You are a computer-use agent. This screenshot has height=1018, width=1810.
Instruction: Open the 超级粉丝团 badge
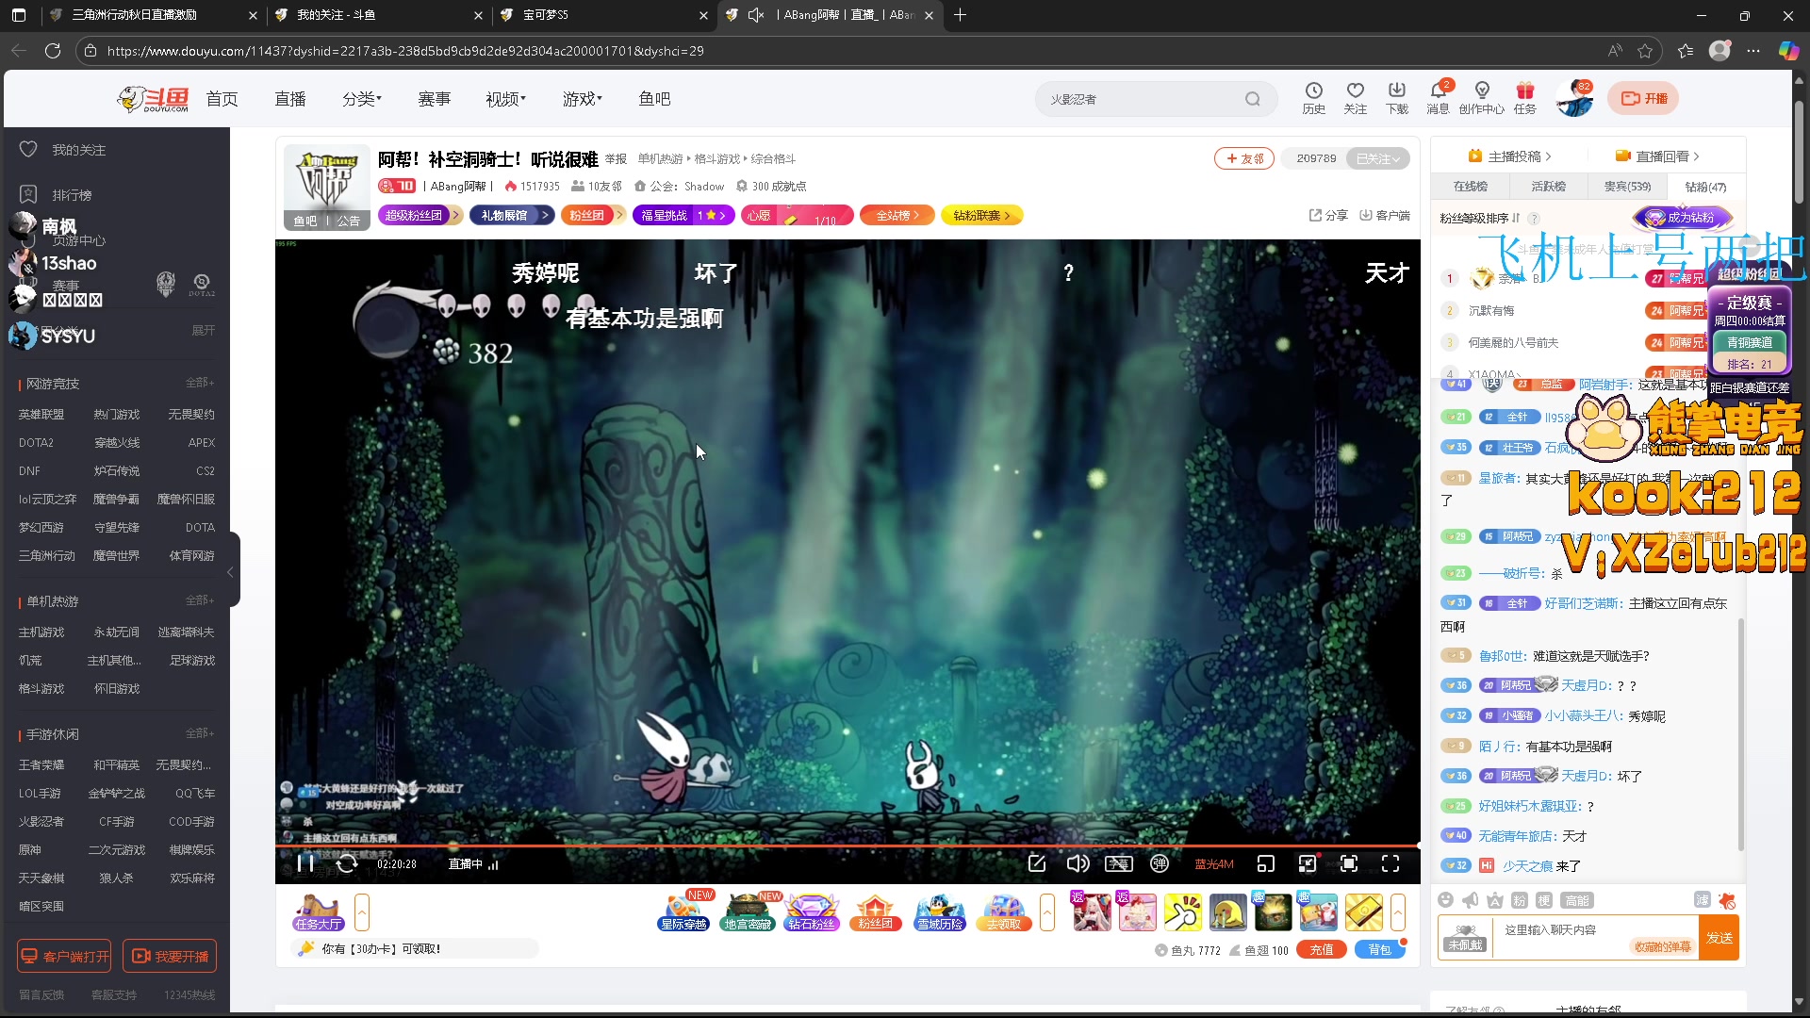pyautogui.click(x=420, y=216)
